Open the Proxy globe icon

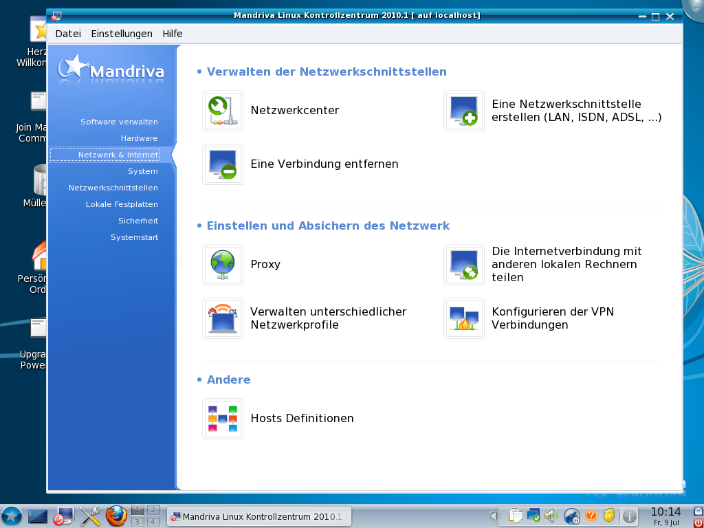222,265
